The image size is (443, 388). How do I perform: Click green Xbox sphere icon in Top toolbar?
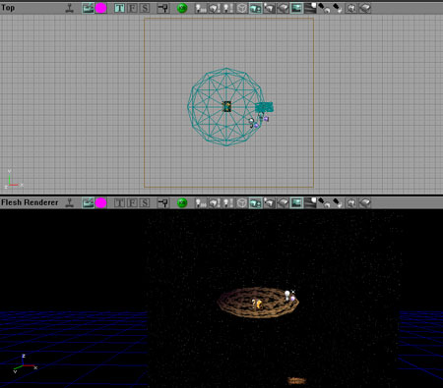[182, 8]
